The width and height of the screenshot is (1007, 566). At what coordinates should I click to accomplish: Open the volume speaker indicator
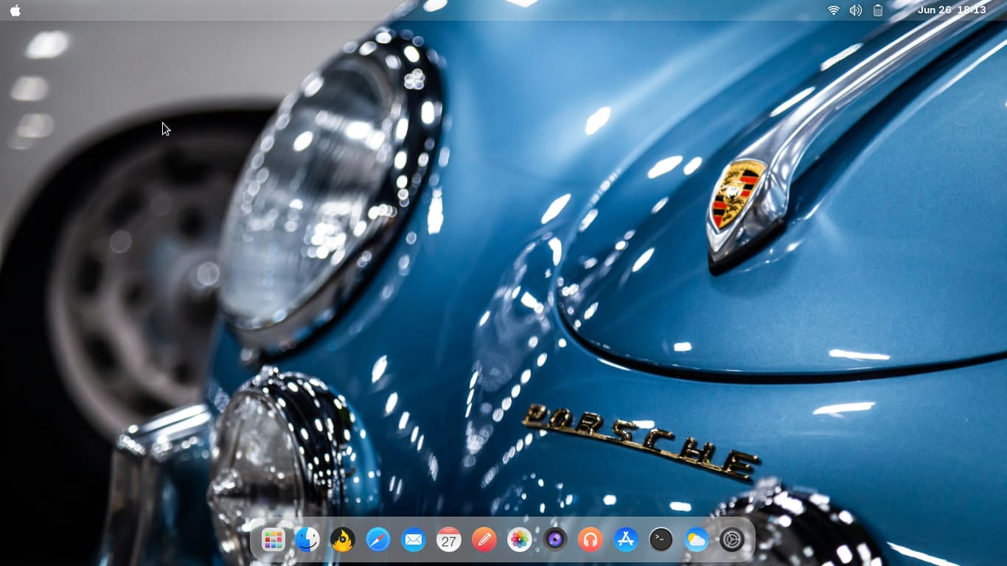(856, 10)
